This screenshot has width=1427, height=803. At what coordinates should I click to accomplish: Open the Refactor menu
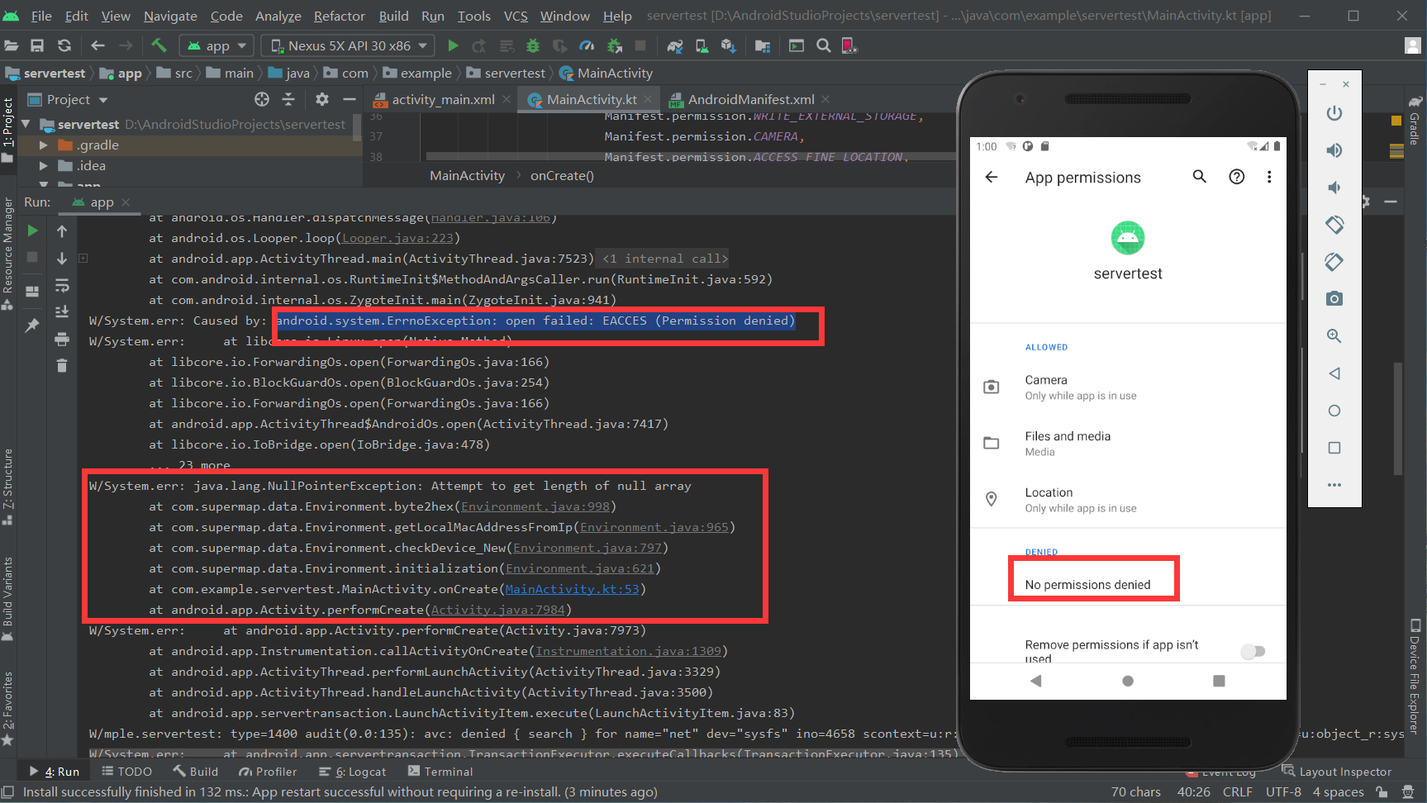pos(339,16)
